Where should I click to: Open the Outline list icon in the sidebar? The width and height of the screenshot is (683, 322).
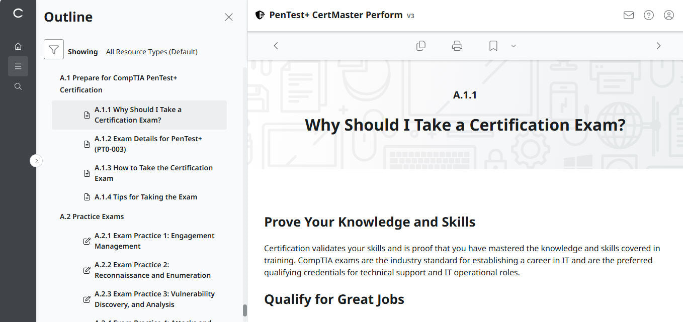(18, 66)
